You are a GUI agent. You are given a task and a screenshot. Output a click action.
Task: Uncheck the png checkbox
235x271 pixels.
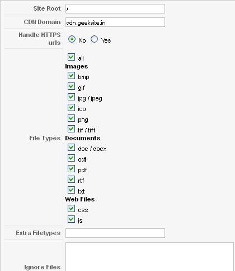click(x=71, y=118)
